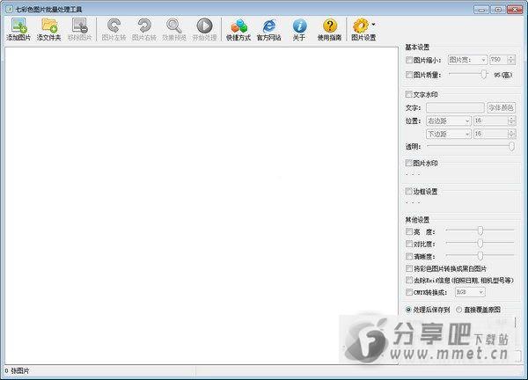The width and height of the screenshot is (528, 380).
Task: Click the 右边距 margin value 16 field
Action: click(491, 121)
